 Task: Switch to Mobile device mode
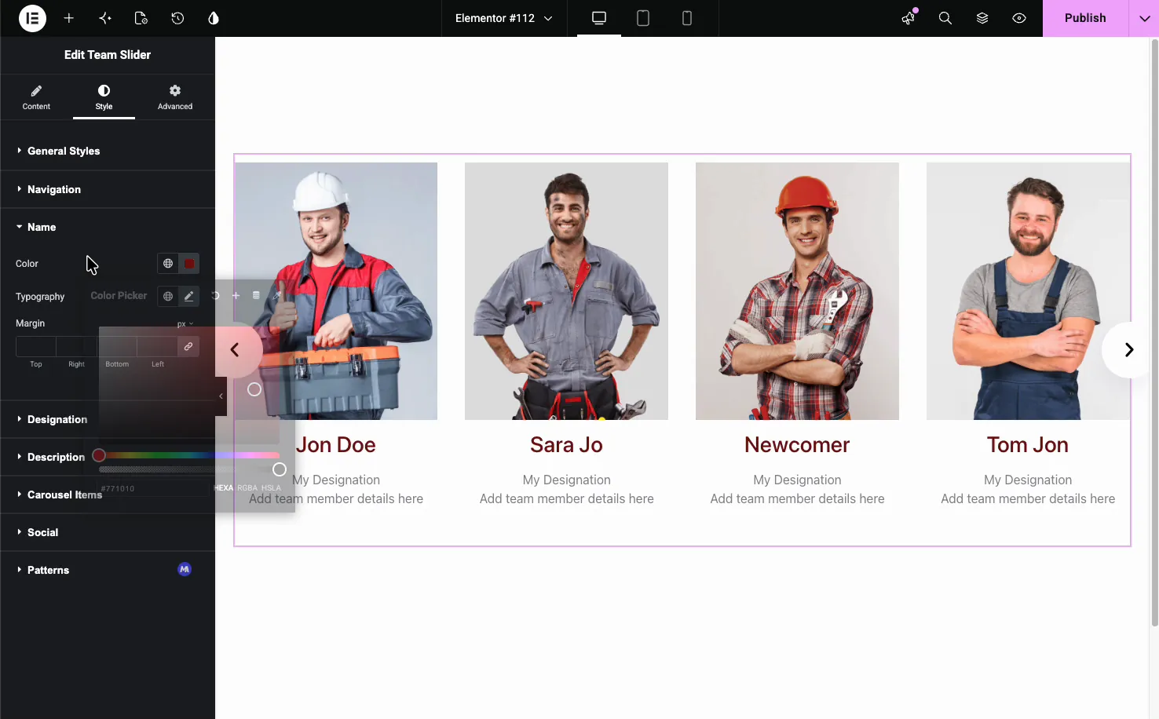[x=687, y=18]
